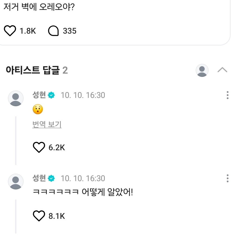This screenshot has width=241, height=235.
Task: Open more options for the emoji reply
Action: (227, 95)
